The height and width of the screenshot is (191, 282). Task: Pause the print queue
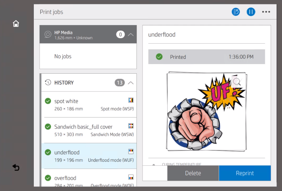pos(251,12)
